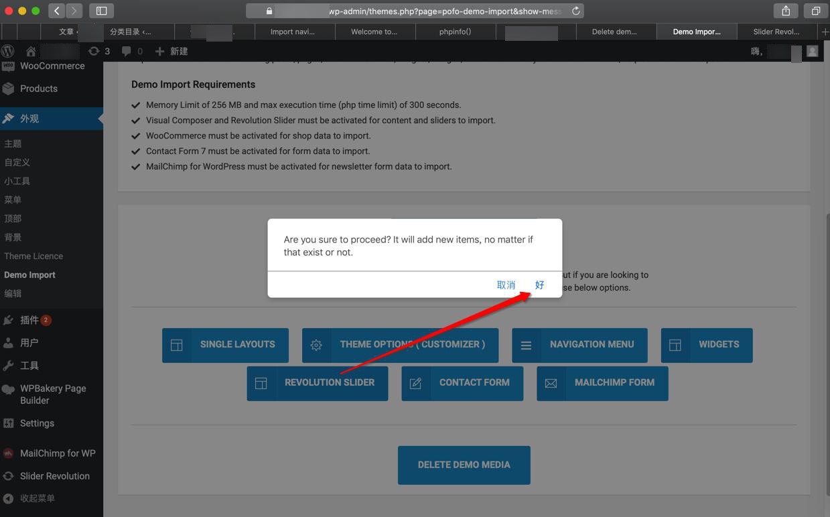Open a new tab with the plus button
The image size is (830, 517).
[825, 31]
